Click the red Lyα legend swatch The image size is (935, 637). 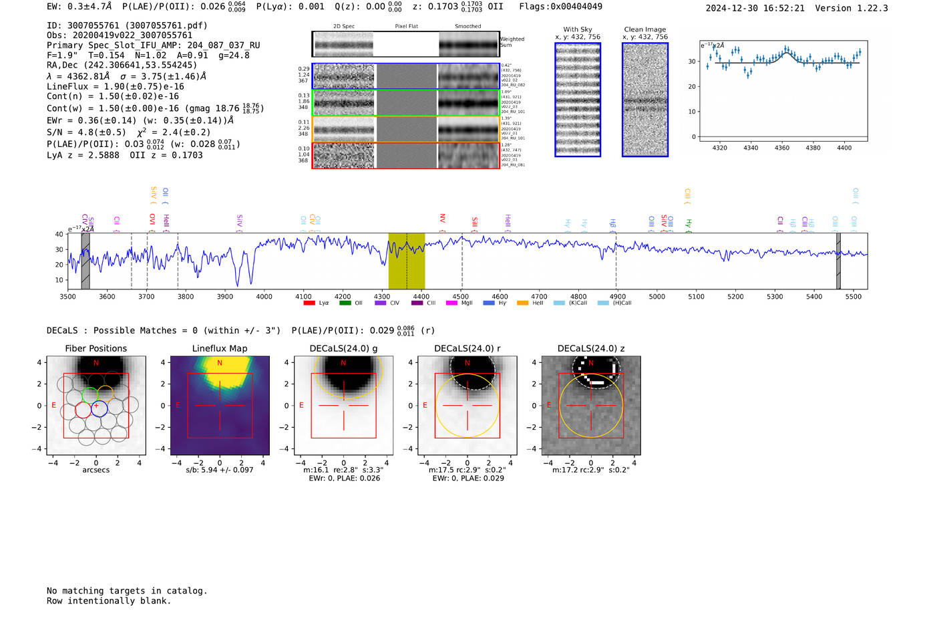(x=309, y=303)
